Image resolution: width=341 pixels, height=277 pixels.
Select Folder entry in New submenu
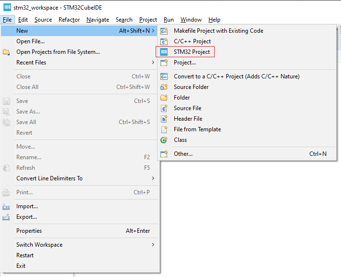[247, 98]
